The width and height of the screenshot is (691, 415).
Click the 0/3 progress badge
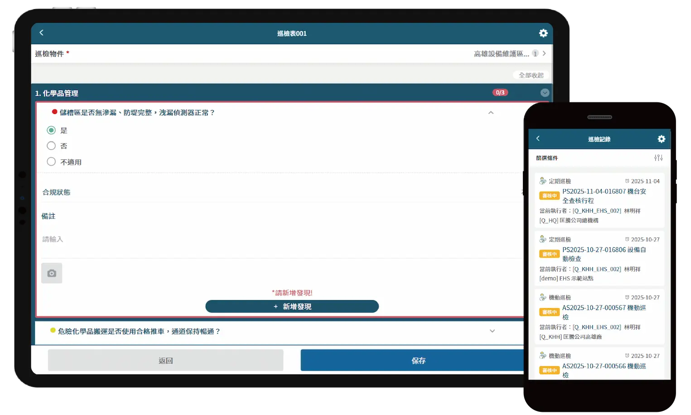pyautogui.click(x=500, y=92)
